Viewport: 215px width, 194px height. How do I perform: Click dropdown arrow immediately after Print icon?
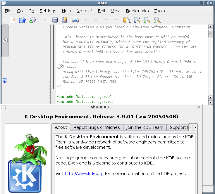click(x=85, y=20)
